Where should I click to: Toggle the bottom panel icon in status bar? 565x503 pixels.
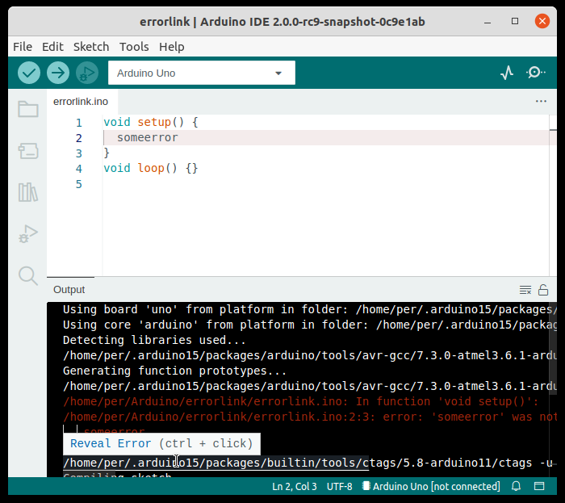tap(539, 486)
